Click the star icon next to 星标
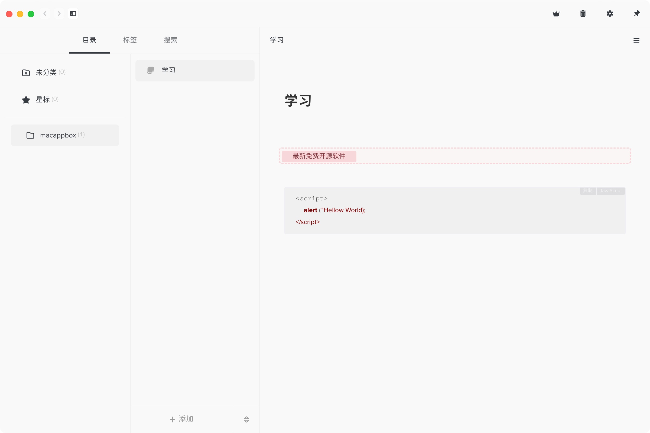The width and height of the screenshot is (650, 433). [x=26, y=100]
